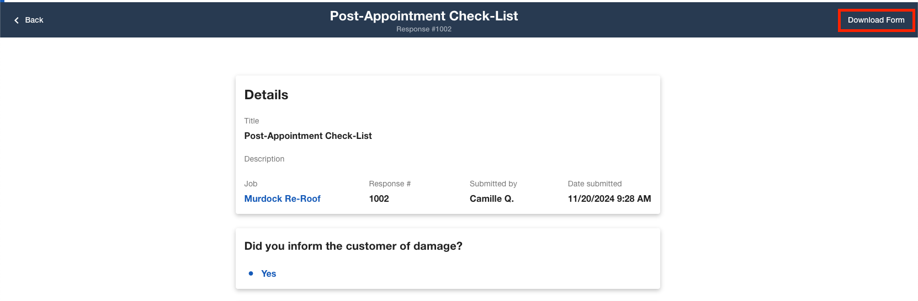Click the Response # field label
918x301 pixels.
390,184
